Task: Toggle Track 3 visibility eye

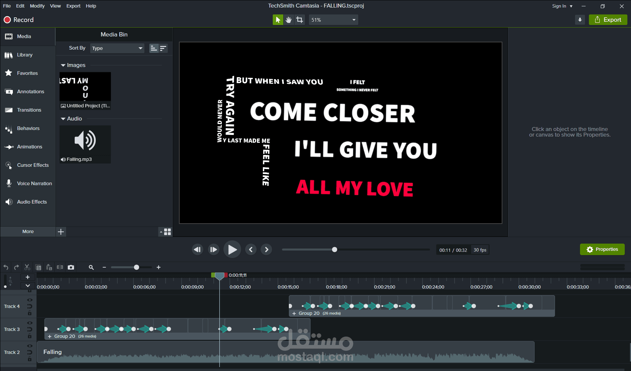Action: pos(30,323)
